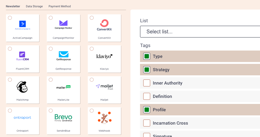Viewport: 260px width, 137px height.
Task: Click the Klaviyo logo
Action: 104,57
